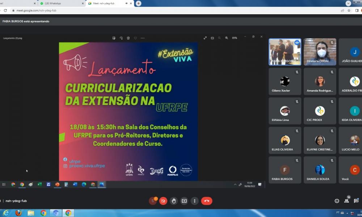The width and height of the screenshot is (362, 217).
Task: Unmute the microphone
Action: tap(153, 201)
